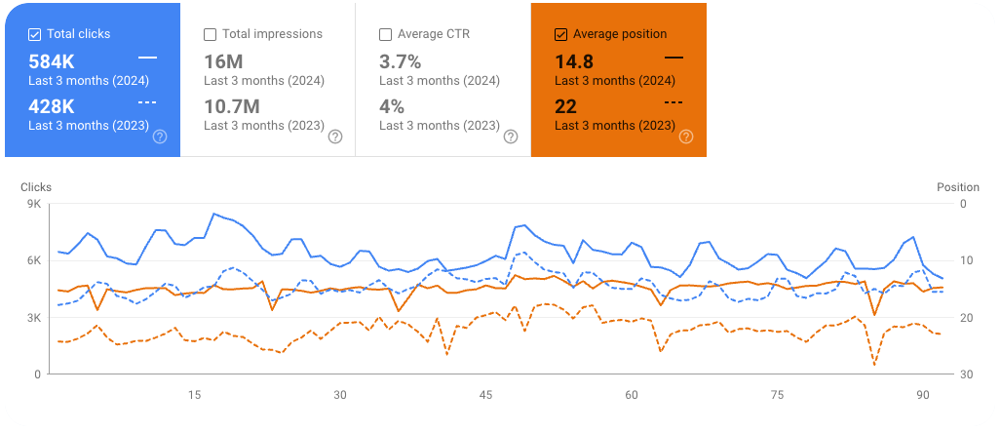Click the Position axis title

coord(958,187)
